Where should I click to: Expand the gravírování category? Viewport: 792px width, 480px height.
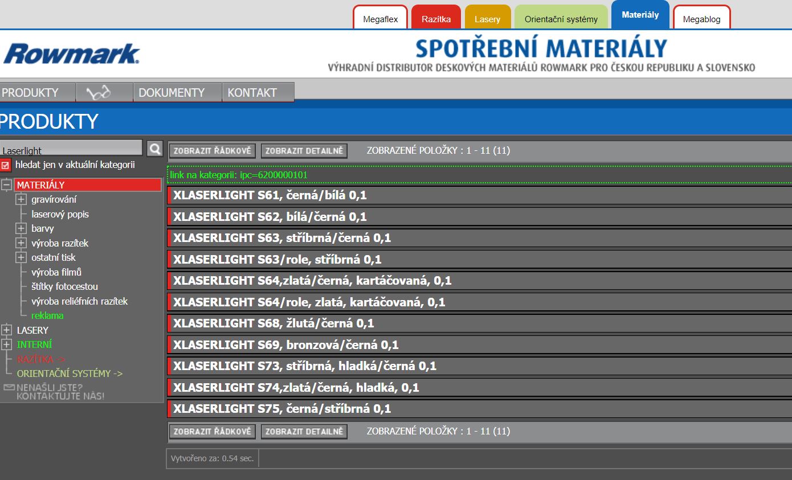pos(21,199)
